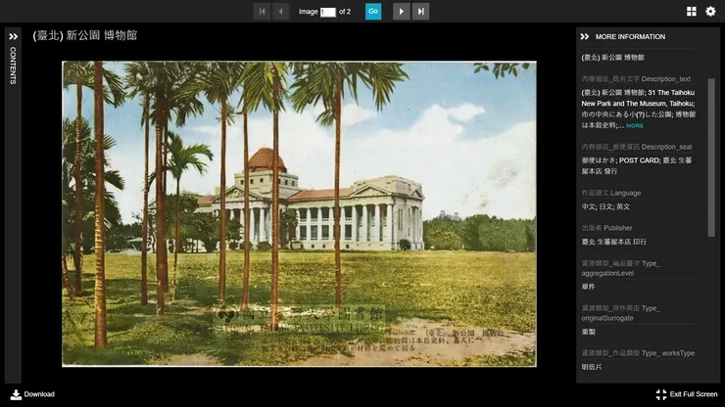Click the download arrow icon
This screenshot has height=407, width=725.
pos(16,394)
